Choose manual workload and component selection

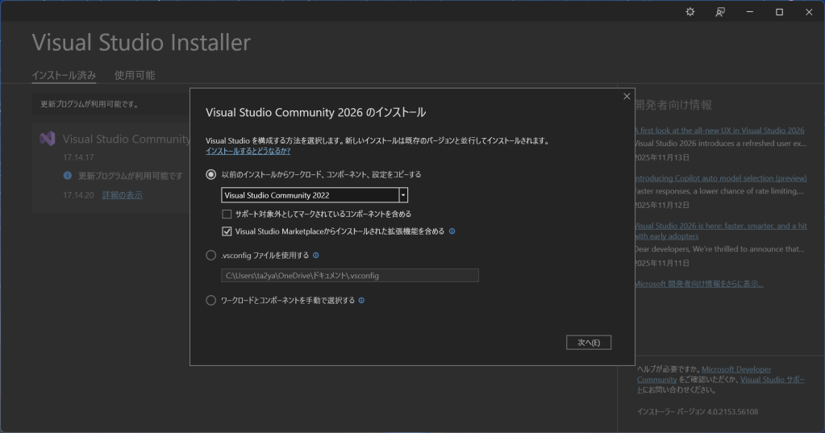[x=211, y=301]
